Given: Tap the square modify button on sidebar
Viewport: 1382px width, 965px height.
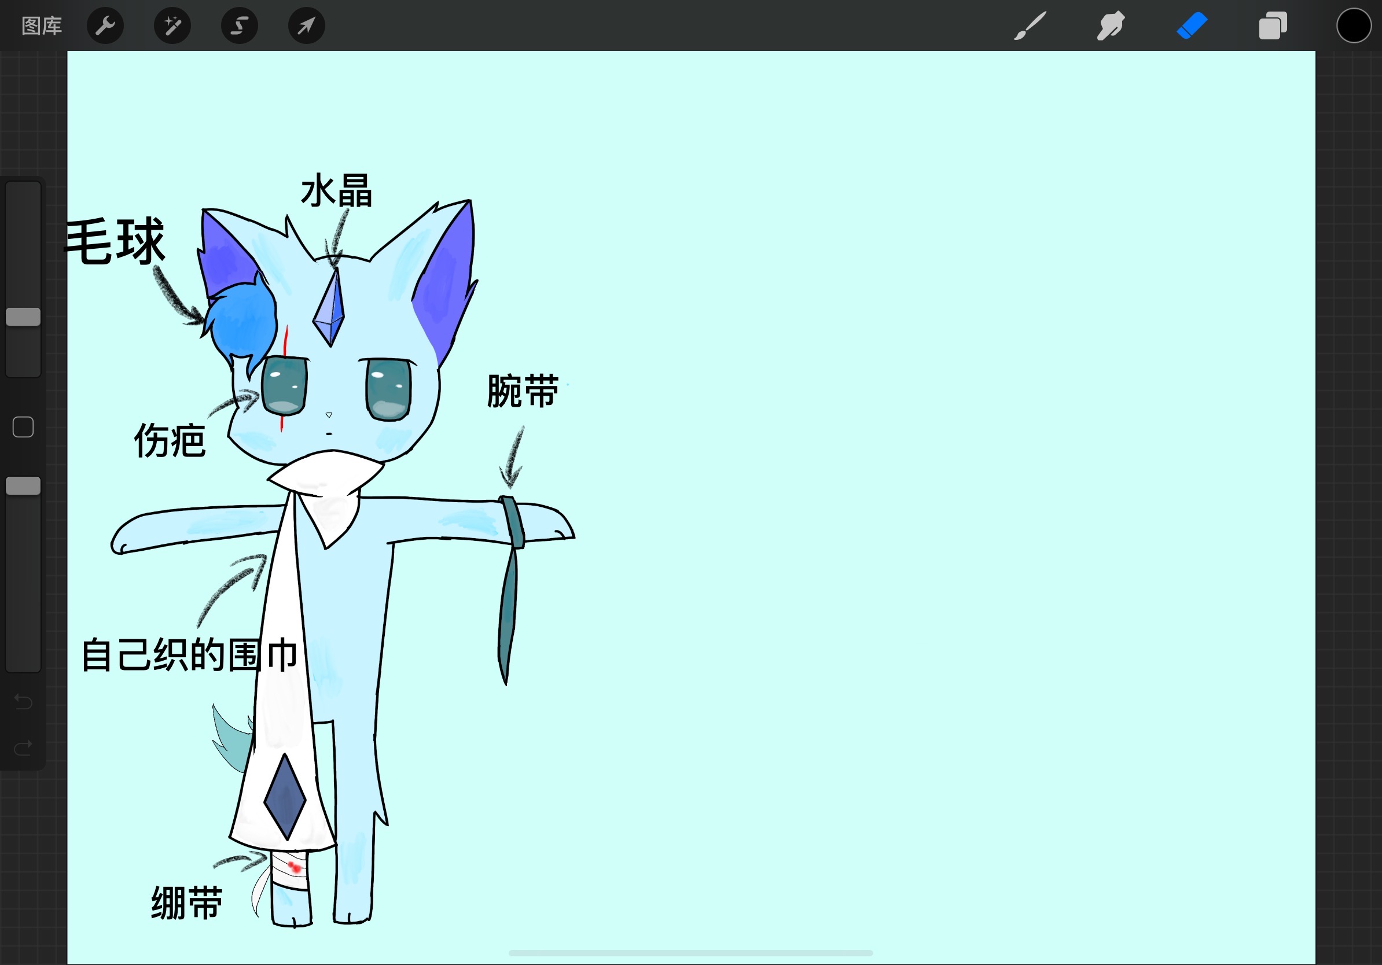Looking at the screenshot, I should 23,426.
